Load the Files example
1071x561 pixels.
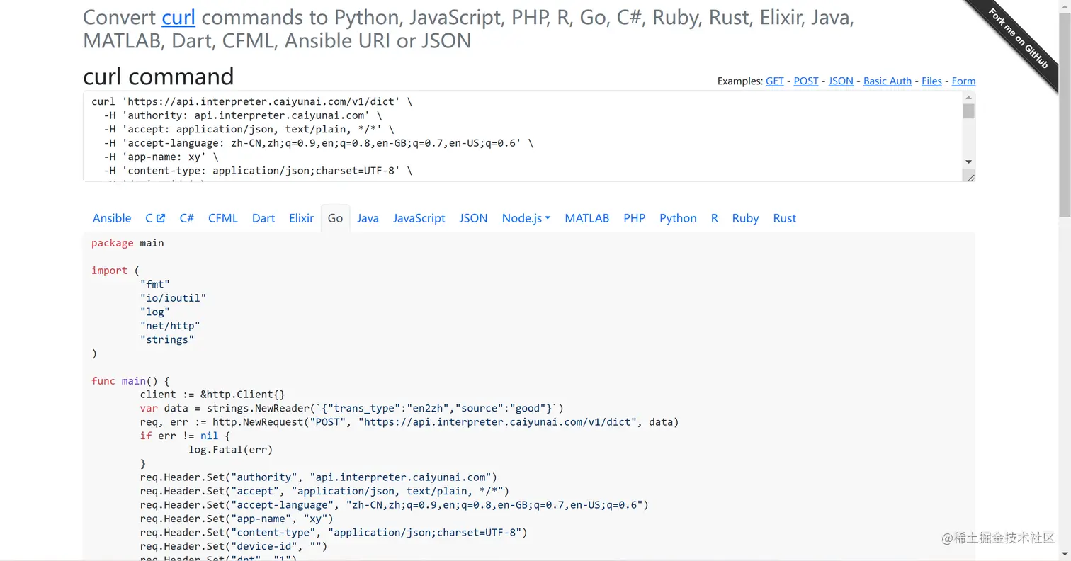(x=931, y=81)
